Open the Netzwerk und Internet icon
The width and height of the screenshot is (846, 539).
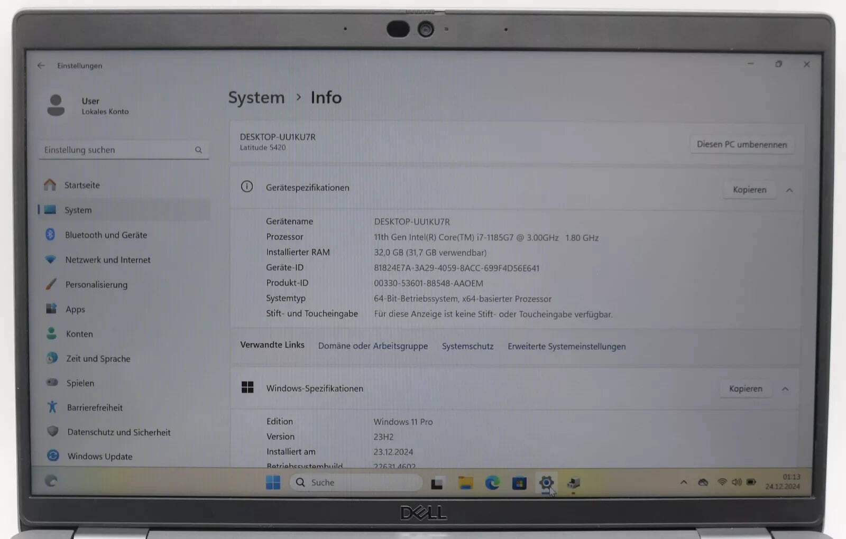pos(50,259)
